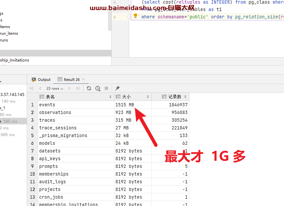
Task: Select the 580 ms highlighted session entry
Action: (13, 121)
